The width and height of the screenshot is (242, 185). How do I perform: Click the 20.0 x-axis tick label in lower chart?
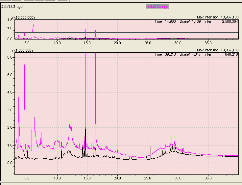click(x=117, y=178)
